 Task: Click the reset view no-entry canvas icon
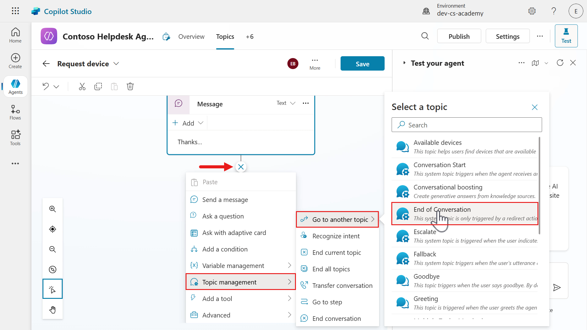(x=53, y=269)
